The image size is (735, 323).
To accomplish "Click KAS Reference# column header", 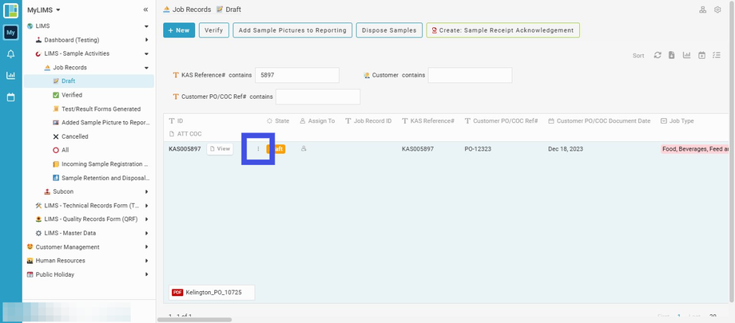I will pos(428,120).
